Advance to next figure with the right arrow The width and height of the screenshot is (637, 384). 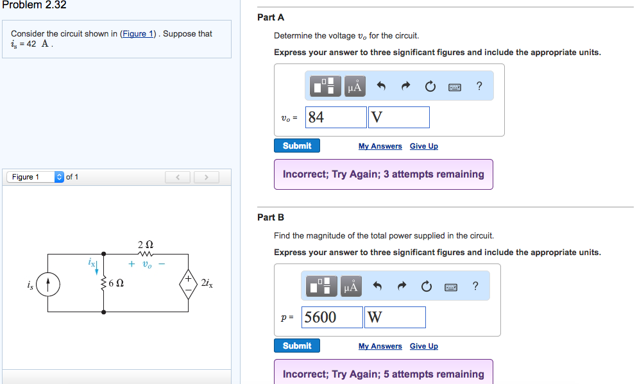206,177
